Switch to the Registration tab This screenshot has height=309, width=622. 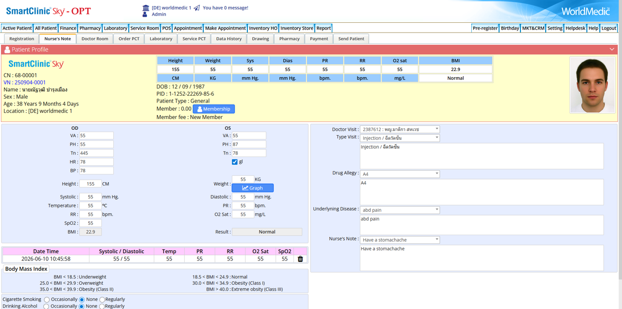click(22, 39)
